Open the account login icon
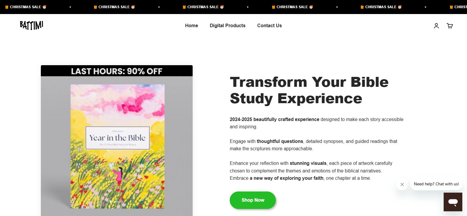The height and width of the screenshot is (216, 467). pyautogui.click(x=436, y=26)
